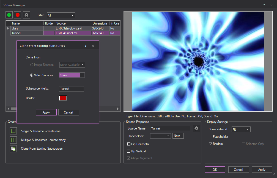The width and height of the screenshot is (277, 178).
Task: Uncheck the Borders checkbox
Action: click(x=211, y=144)
